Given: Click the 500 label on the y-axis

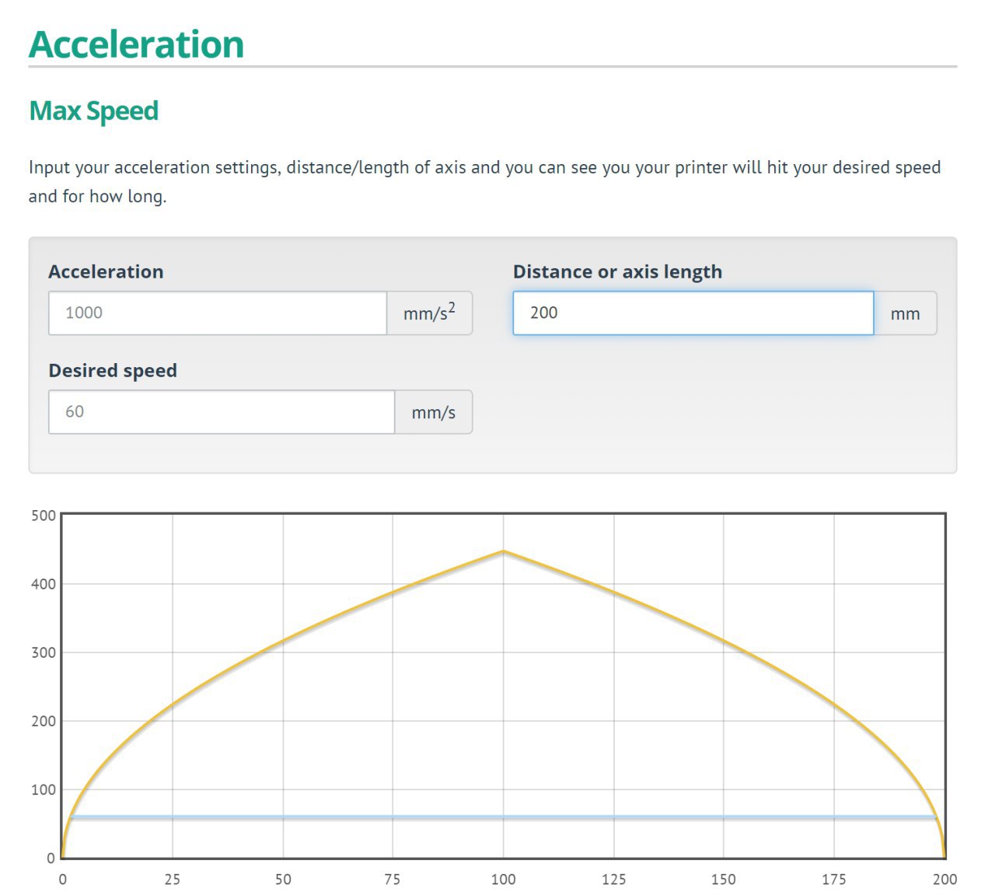Looking at the screenshot, I should [x=44, y=516].
